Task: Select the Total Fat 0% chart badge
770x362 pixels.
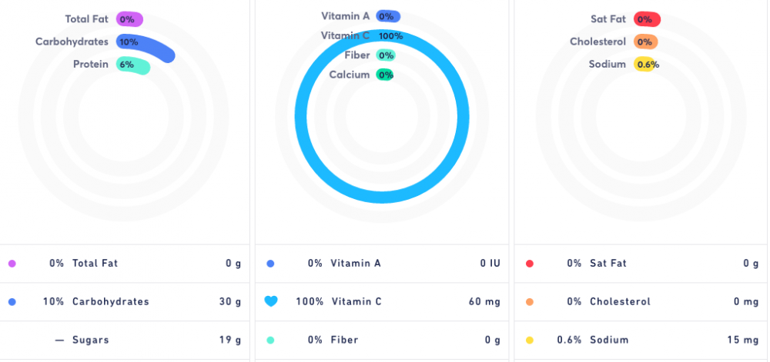Action: coord(129,19)
